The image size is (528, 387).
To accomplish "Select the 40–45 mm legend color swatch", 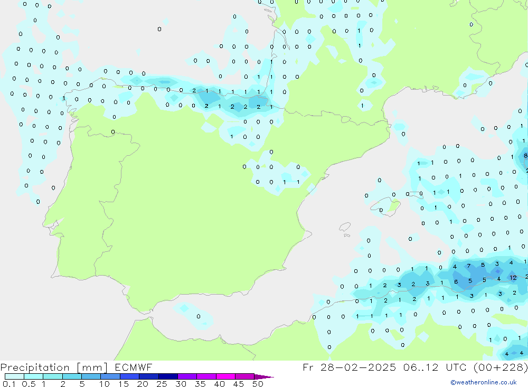I will 225,376.
